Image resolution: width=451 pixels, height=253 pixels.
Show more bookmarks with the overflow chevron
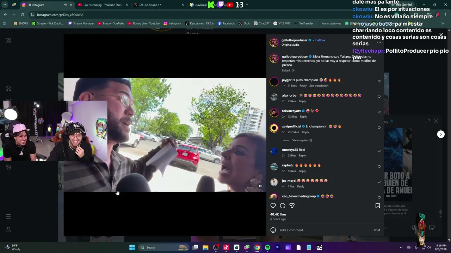[x=443, y=24]
